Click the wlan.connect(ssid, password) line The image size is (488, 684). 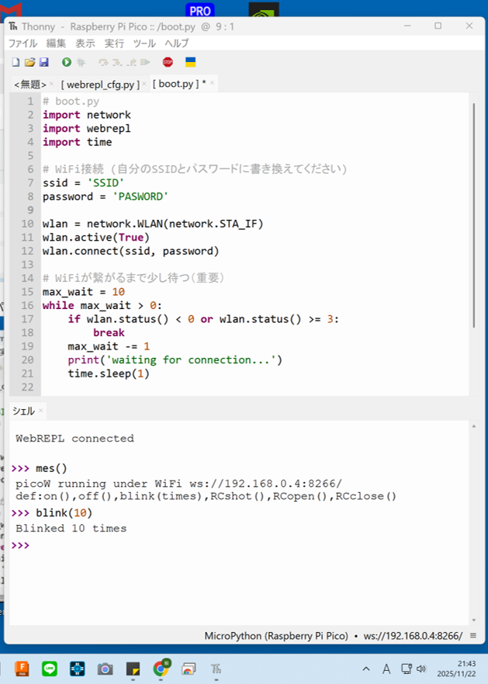[x=131, y=251]
